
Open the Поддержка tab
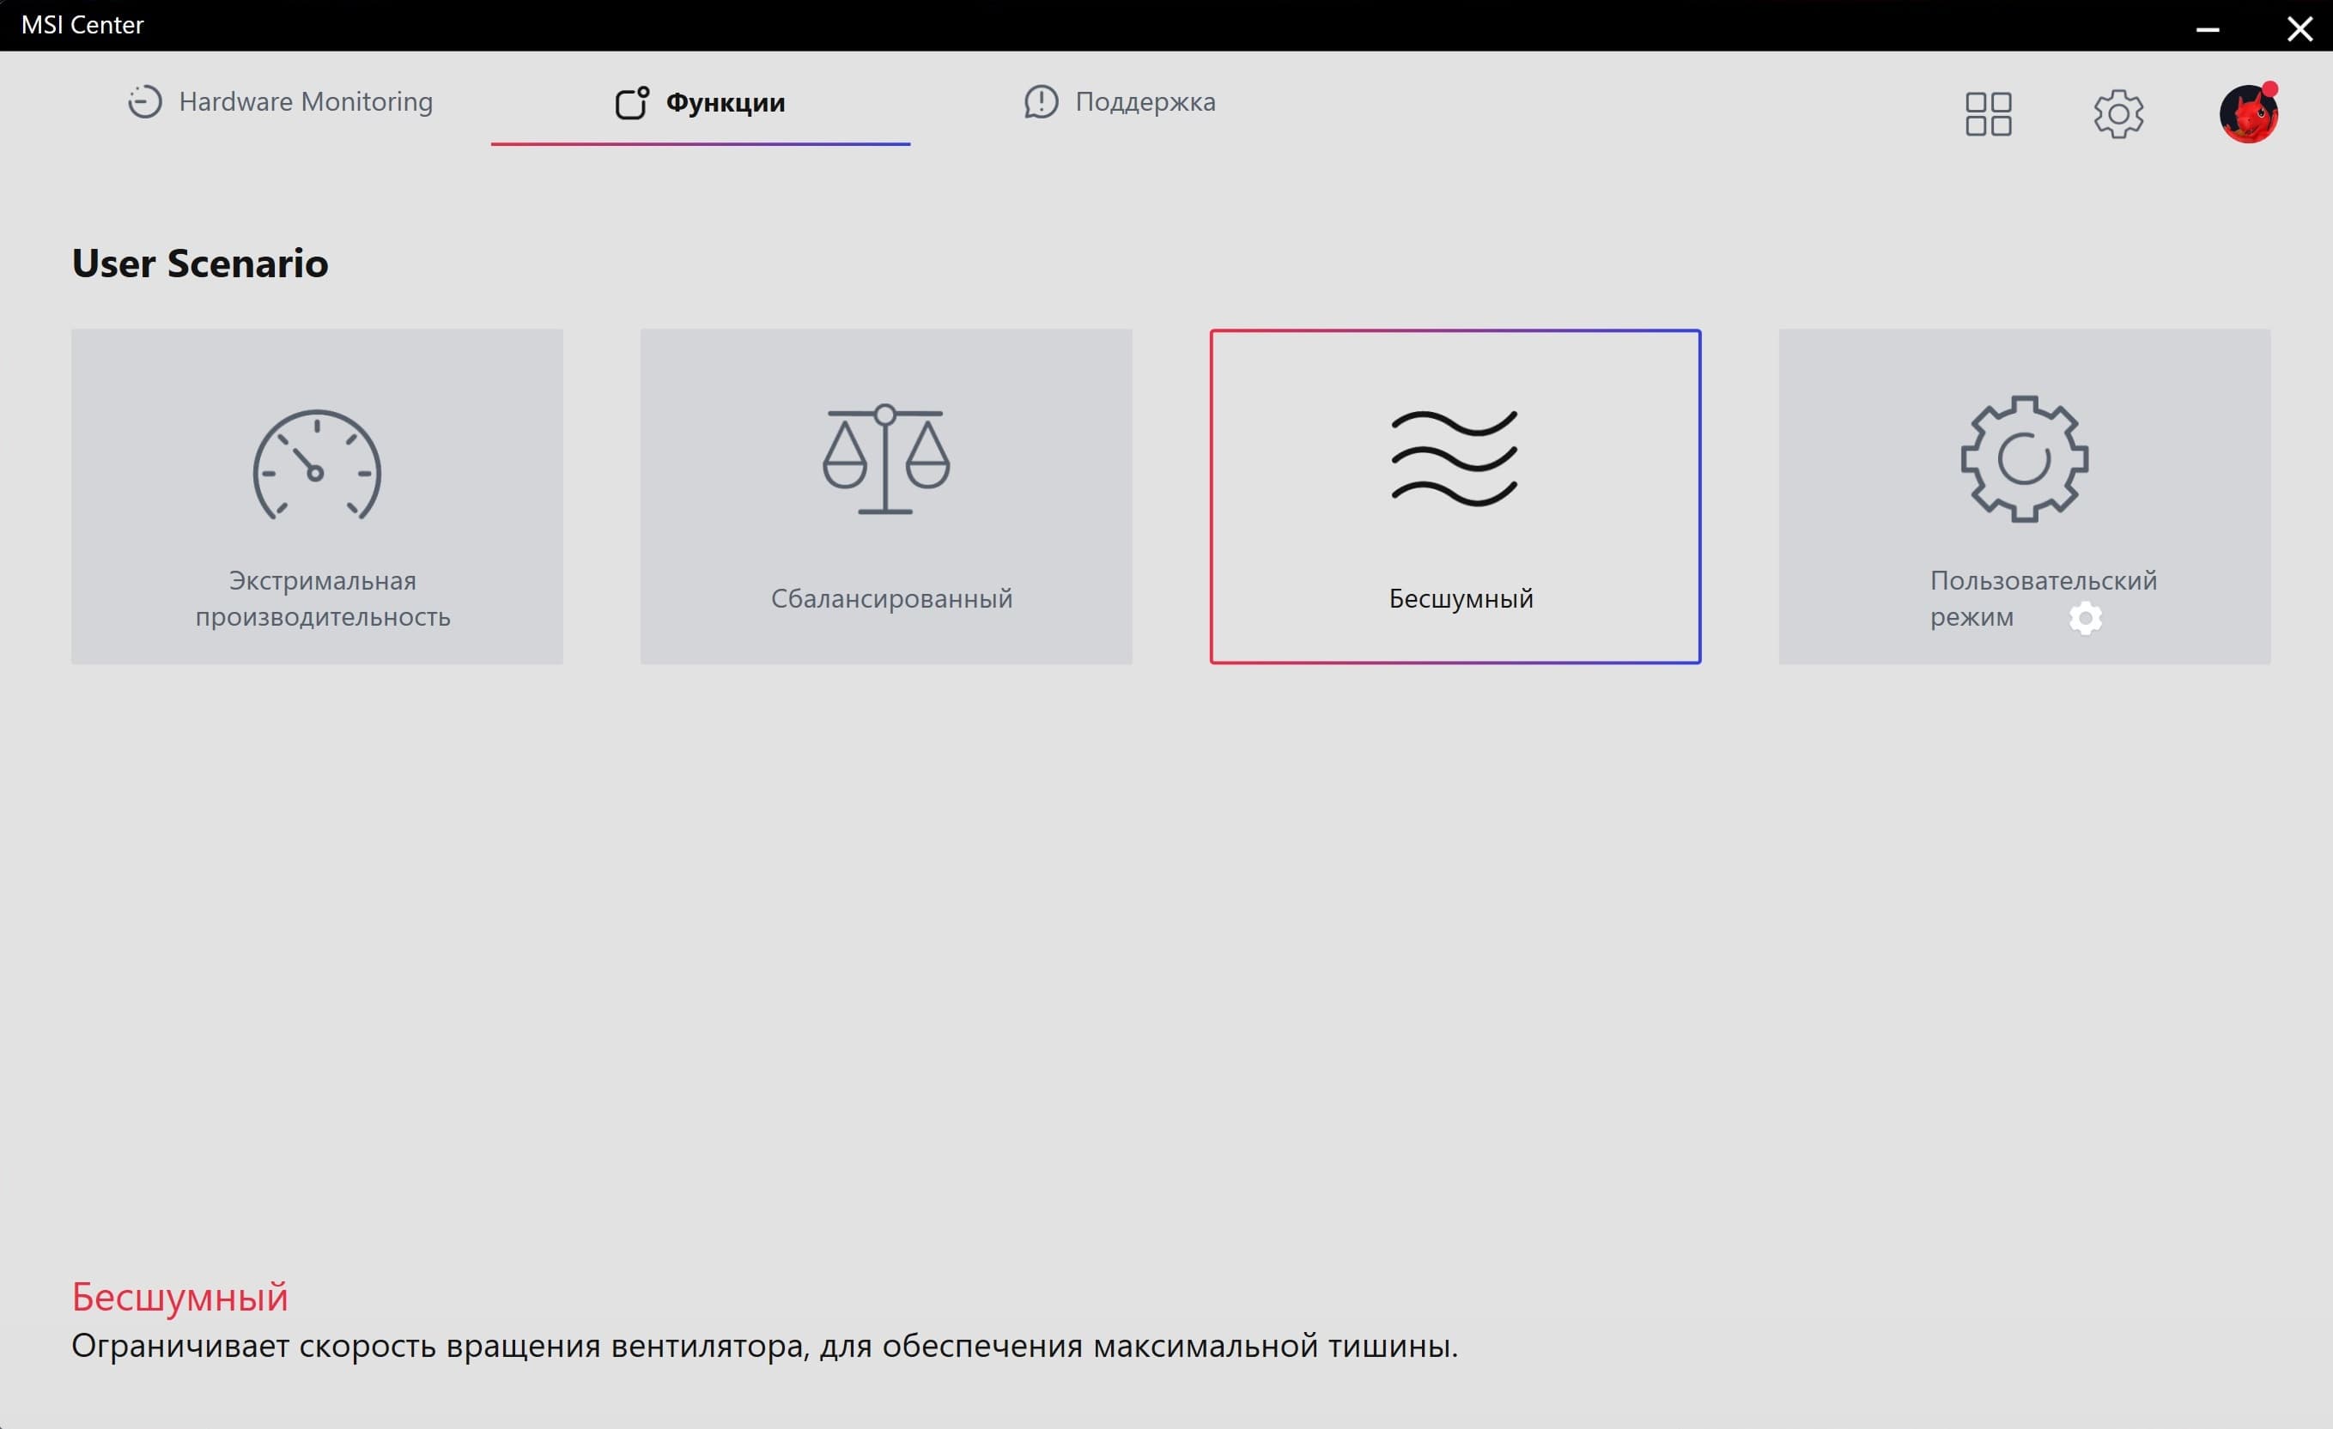point(1145,102)
